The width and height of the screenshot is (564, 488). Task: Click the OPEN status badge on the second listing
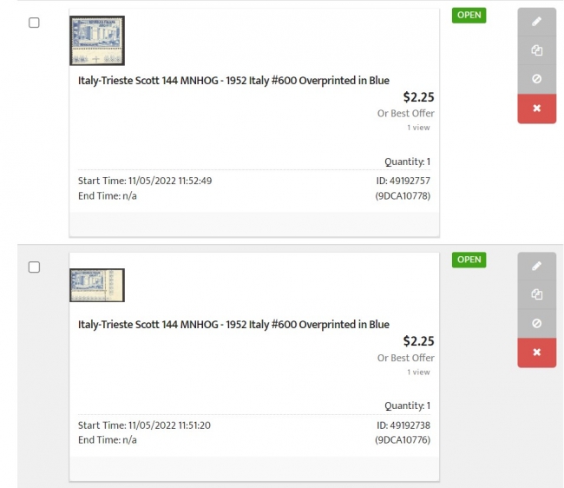[469, 260]
